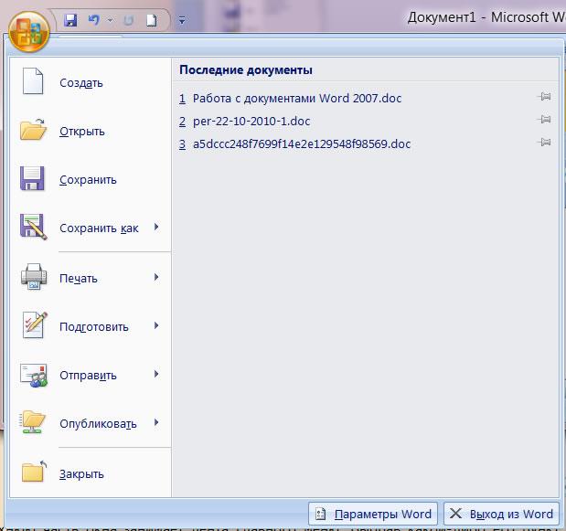
Task: Expand the Опубликовать submenu arrow
Action: 156,422
